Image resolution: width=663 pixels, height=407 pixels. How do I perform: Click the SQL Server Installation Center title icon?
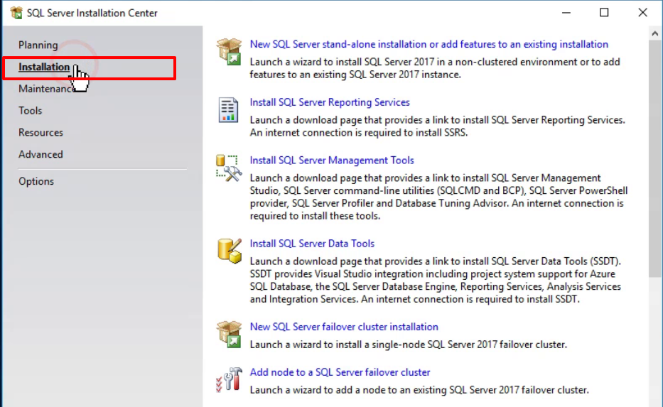[x=16, y=13]
